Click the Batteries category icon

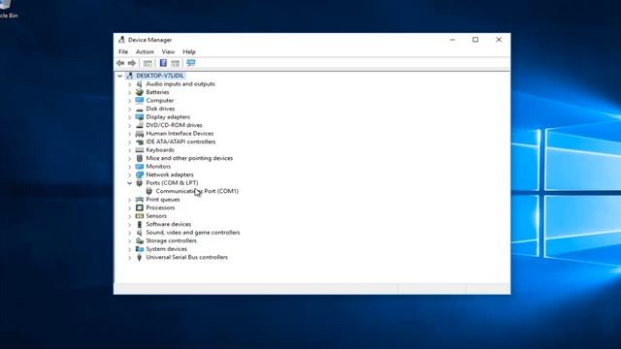[140, 92]
